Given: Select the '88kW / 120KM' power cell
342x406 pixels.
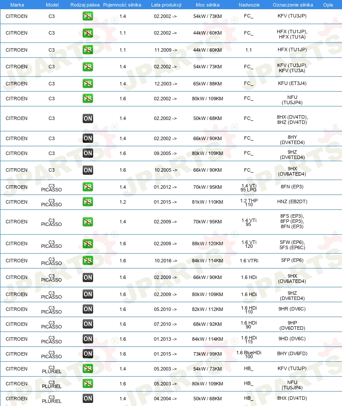Looking at the screenshot, I should (207, 244).
